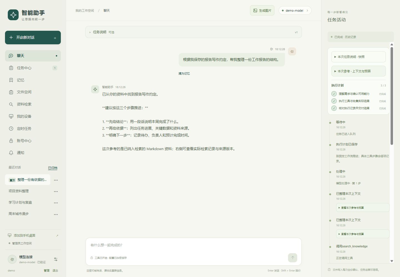400x277 pixels.
Task: Click scrollbar down arrow in 任务活动
Action: (392, 261)
